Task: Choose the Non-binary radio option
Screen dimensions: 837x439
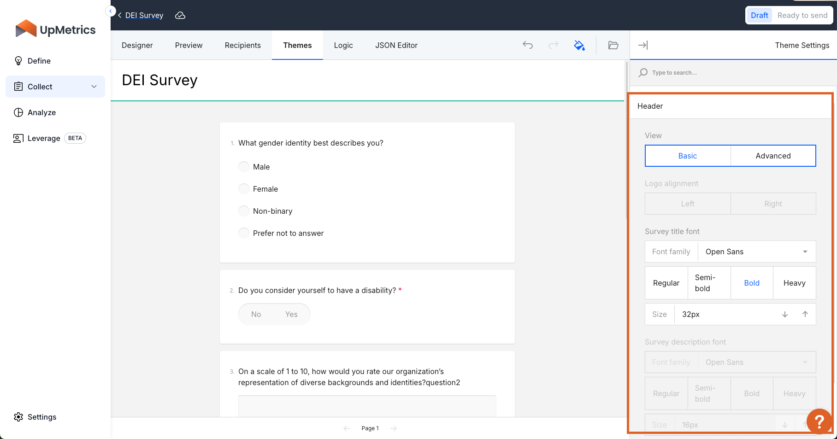Action: pos(244,211)
